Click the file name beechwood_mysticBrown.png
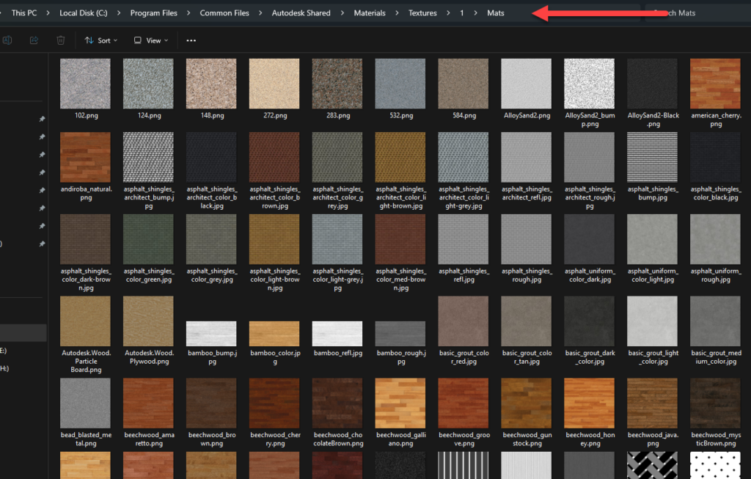The image size is (751, 479). click(716, 439)
